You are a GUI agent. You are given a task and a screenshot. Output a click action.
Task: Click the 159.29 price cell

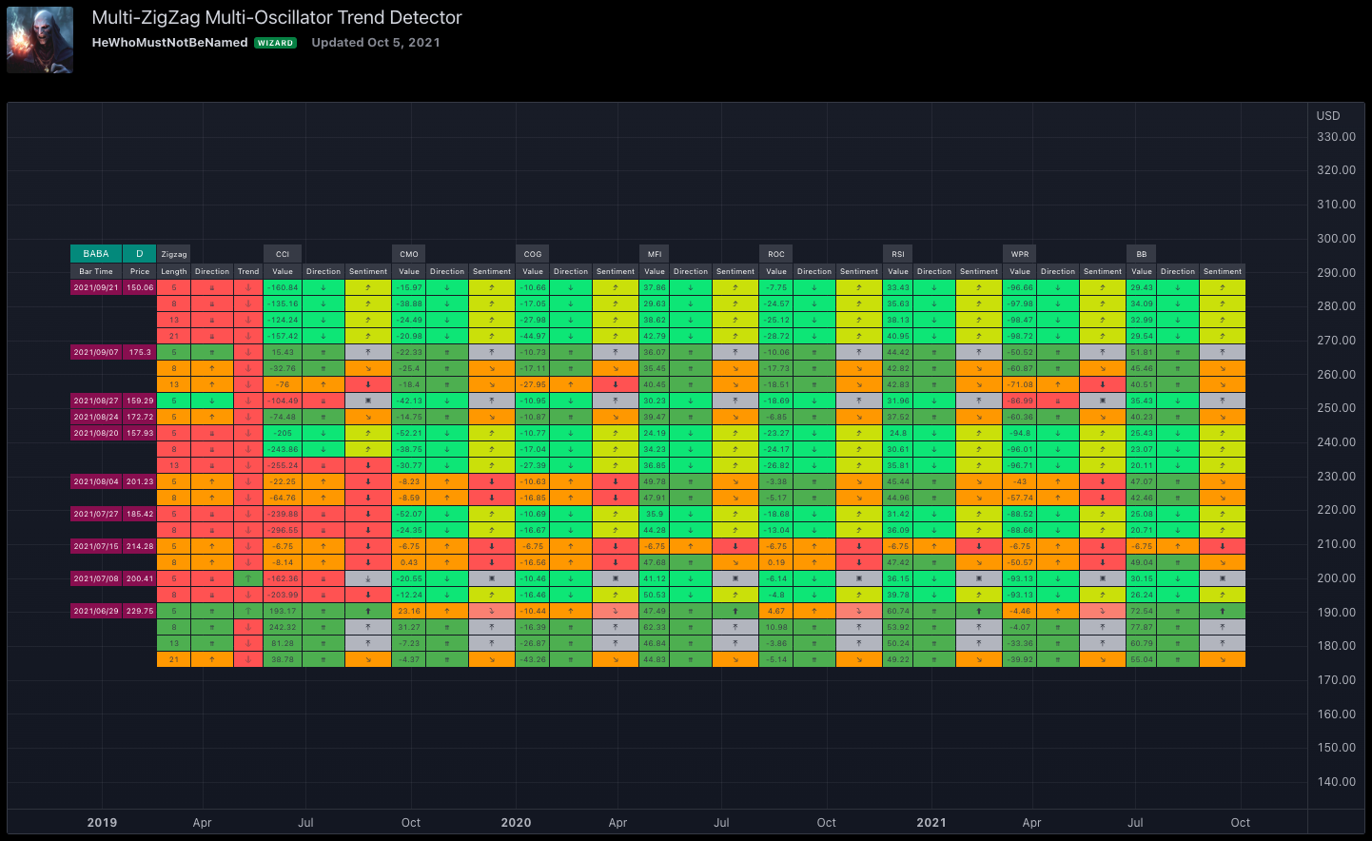click(140, 401)
